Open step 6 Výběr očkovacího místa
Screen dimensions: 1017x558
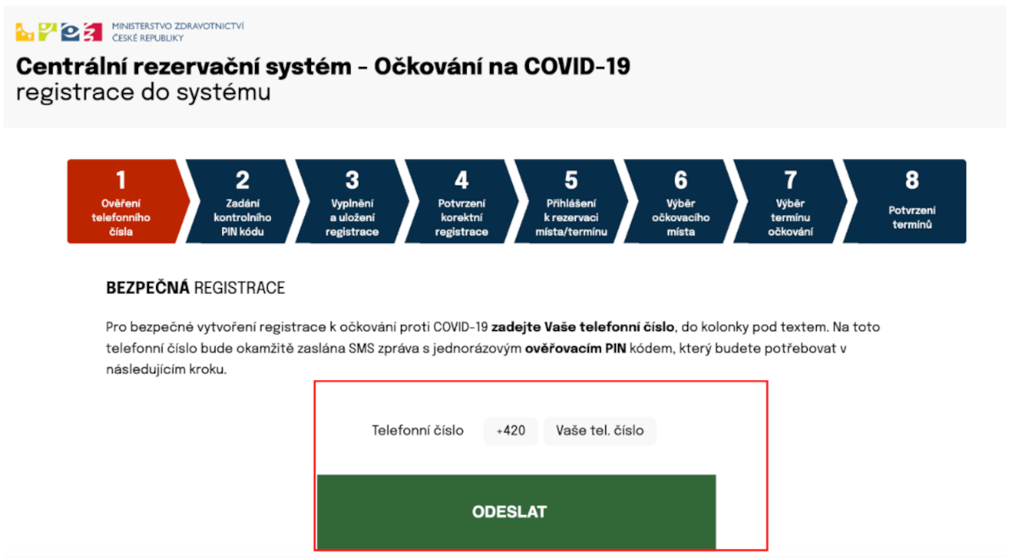(x=681, y=202)
